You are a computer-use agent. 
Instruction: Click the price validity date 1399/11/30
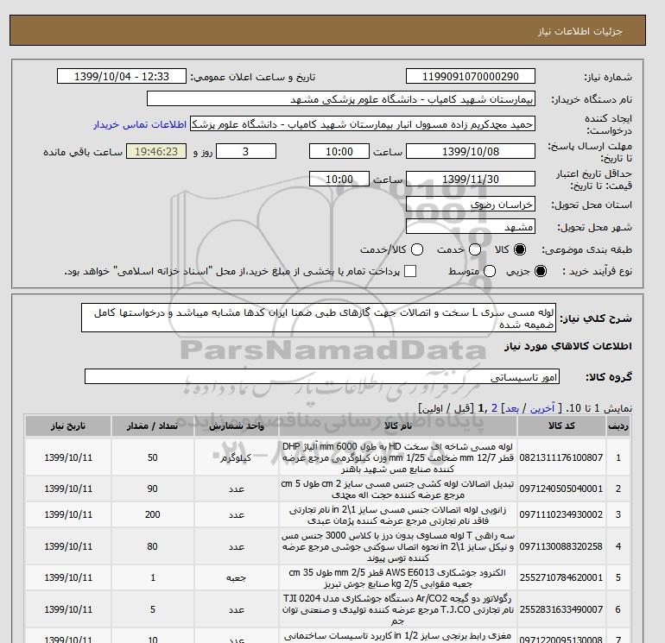click(x=471, y=179)
